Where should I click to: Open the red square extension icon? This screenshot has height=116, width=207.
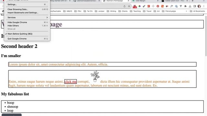[148, 6]
